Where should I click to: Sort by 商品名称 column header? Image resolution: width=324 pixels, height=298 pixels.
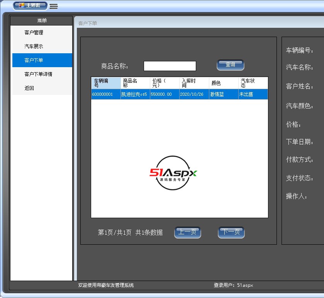(x=135, y=83)
